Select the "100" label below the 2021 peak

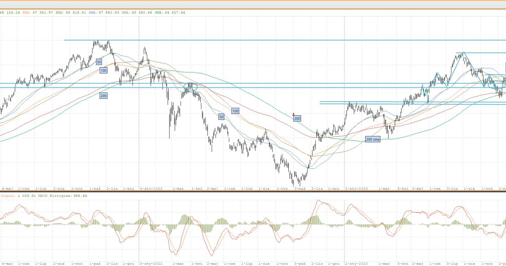(104, 71)
